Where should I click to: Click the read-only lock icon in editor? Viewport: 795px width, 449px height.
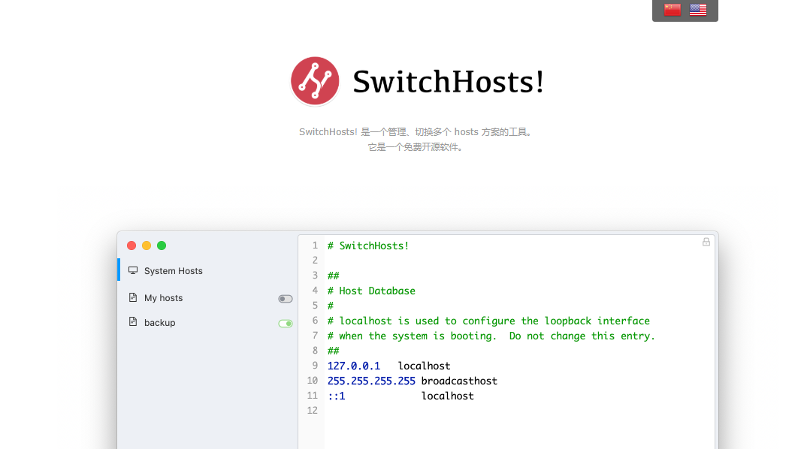click(x=706, y=242)
